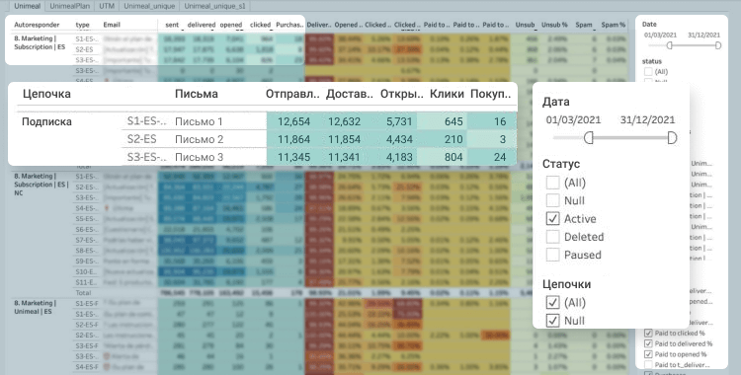The image size is (741, 375).
Task: Click the 4,183 value cell
Action: point(399,157)
